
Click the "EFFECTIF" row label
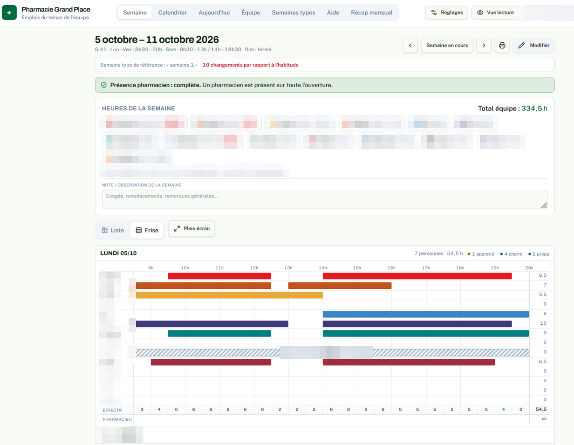tap(112, 410)
